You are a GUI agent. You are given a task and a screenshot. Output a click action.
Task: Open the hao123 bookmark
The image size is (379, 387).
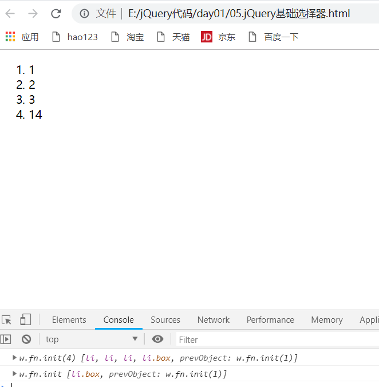pos(75,37)
